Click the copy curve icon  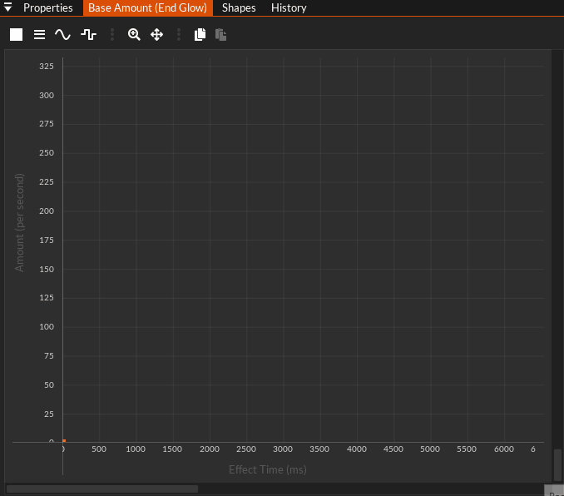[x=200, y=35]
